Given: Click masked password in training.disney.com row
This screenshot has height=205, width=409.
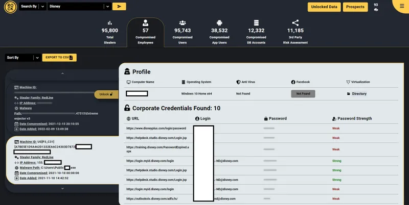Looking at the screenshot, I should click(x=269, y=149).
